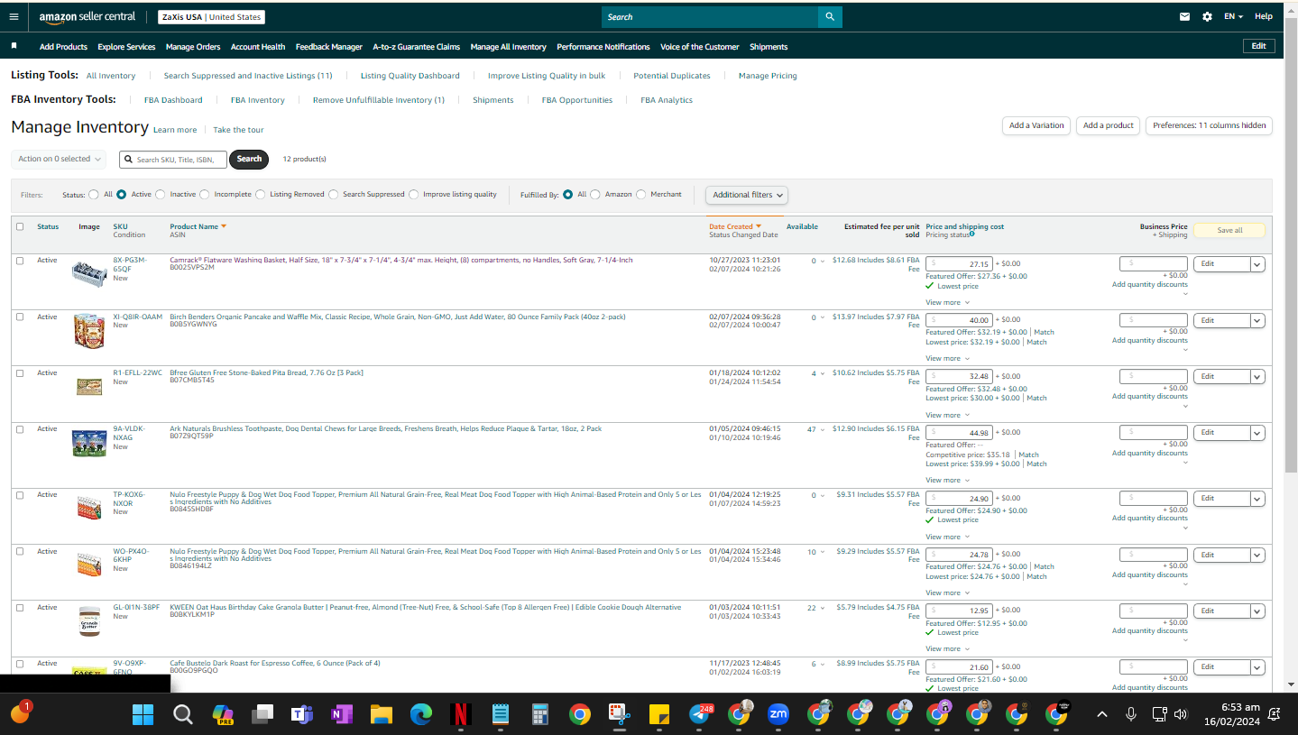Go to 'Listing Quality Dashboard' tab
Viewport: 1298px width, 735px height.
(410, 76)
